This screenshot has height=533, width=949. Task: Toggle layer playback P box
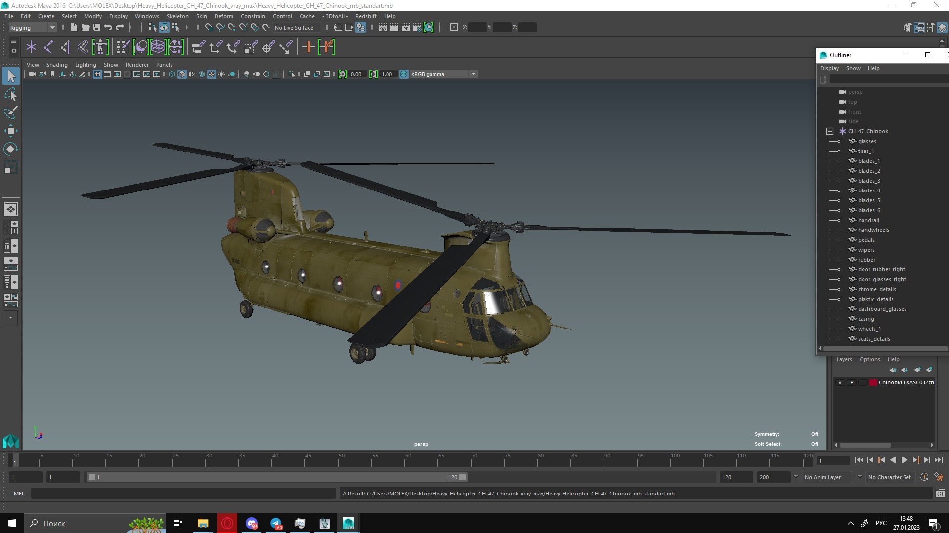click(x=851, y=382)
